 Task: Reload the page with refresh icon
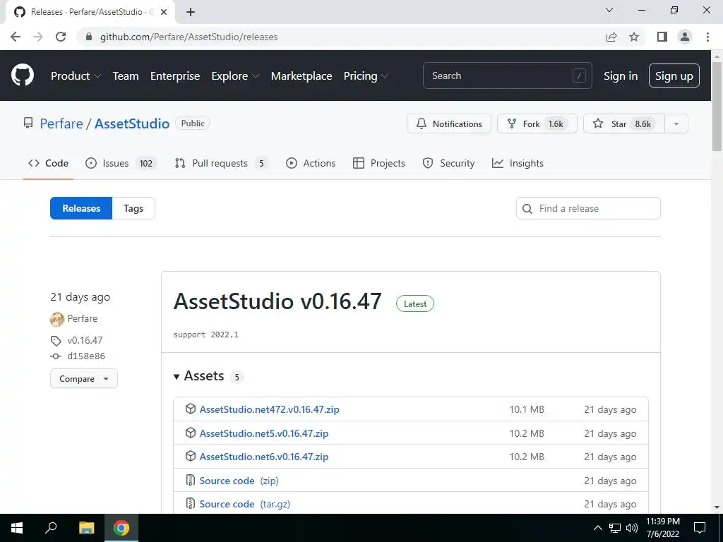61,37
